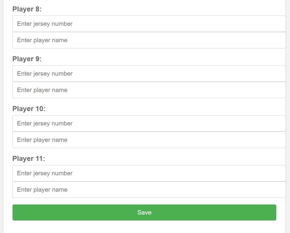This screenshot has height=233, width=290.
Task: Focus the Player 8 player name field
Action: tap(149, 40)
